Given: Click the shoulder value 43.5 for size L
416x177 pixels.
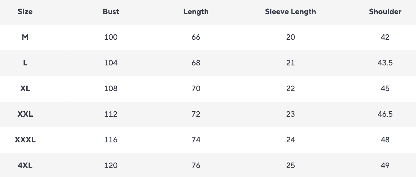Looking at the screenshot, I should pos(385,63).
